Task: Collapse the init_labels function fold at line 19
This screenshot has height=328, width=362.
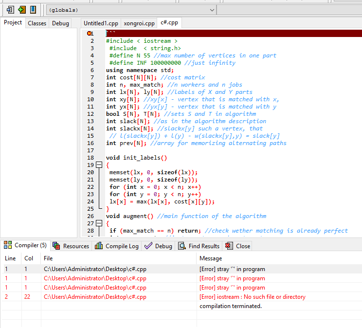Action: (x=99, y=165)
